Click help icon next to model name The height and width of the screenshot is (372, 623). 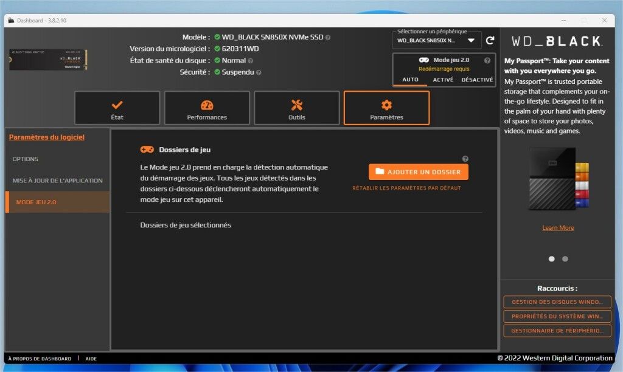click(328, 38)
